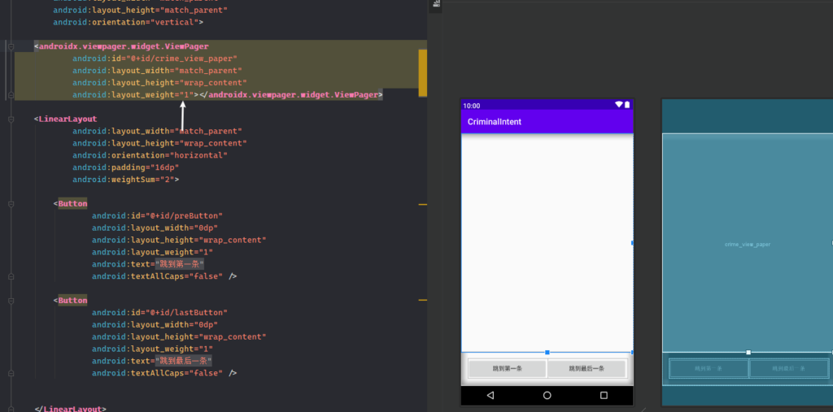Viewport: 833px width, 412px height.
Task: Open the Palette tool icon beside the design surface
Action: tap(436, 4)
